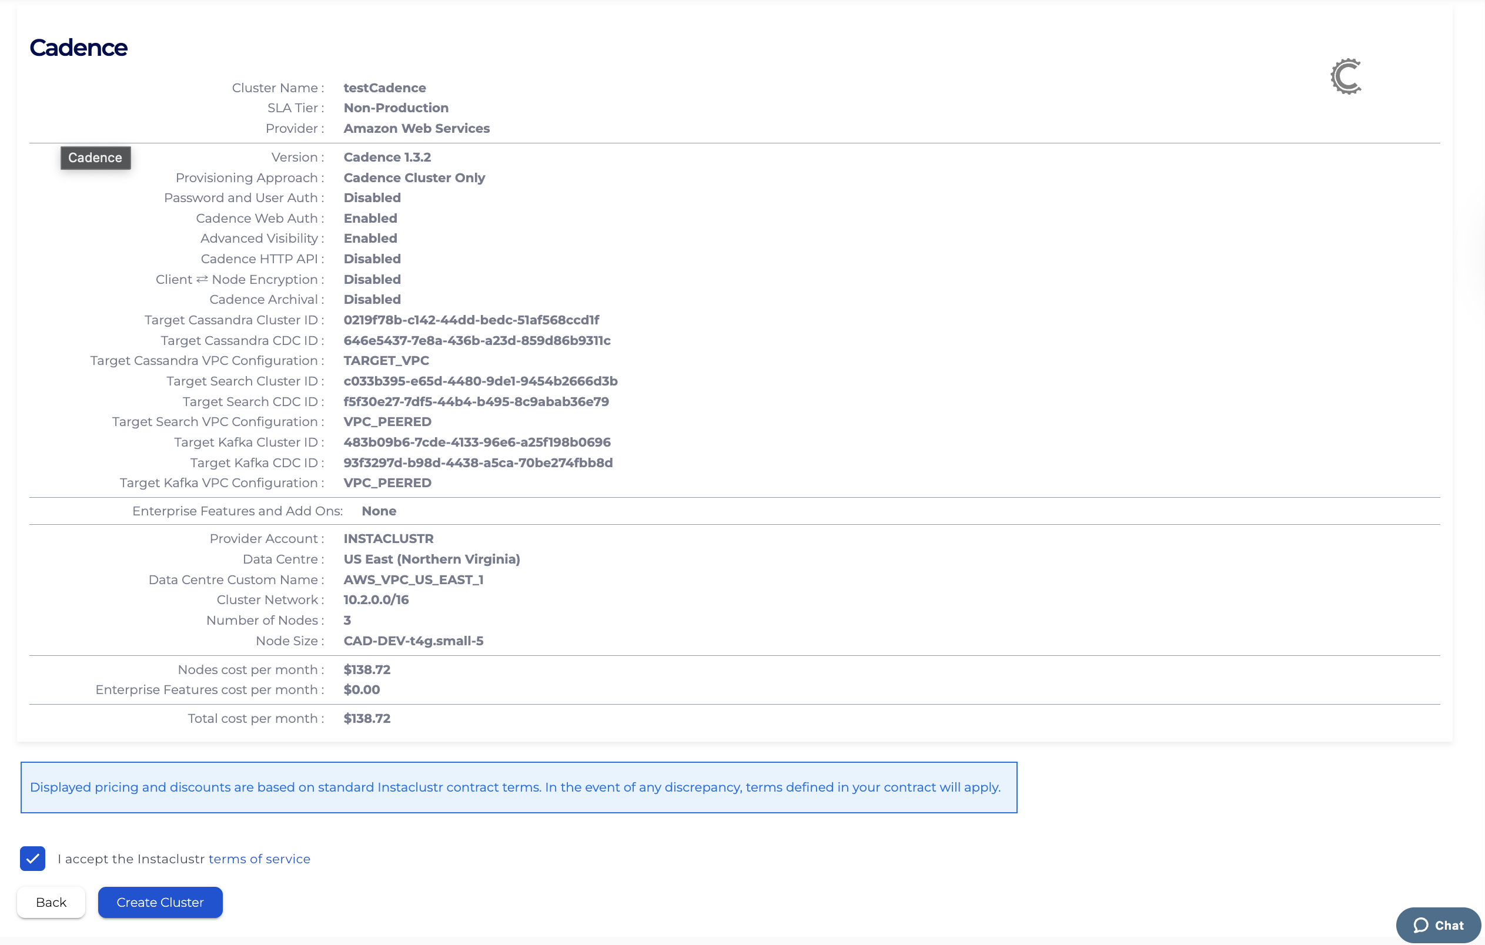Viewport: 1485px width, 945px height.
Task: Click the Target Search Cluster ID value
Action: click(480, 381)
